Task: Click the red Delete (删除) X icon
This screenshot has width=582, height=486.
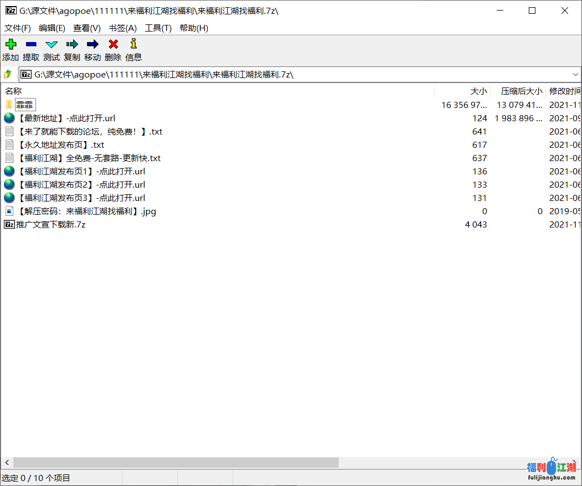Action: point(113,44)
